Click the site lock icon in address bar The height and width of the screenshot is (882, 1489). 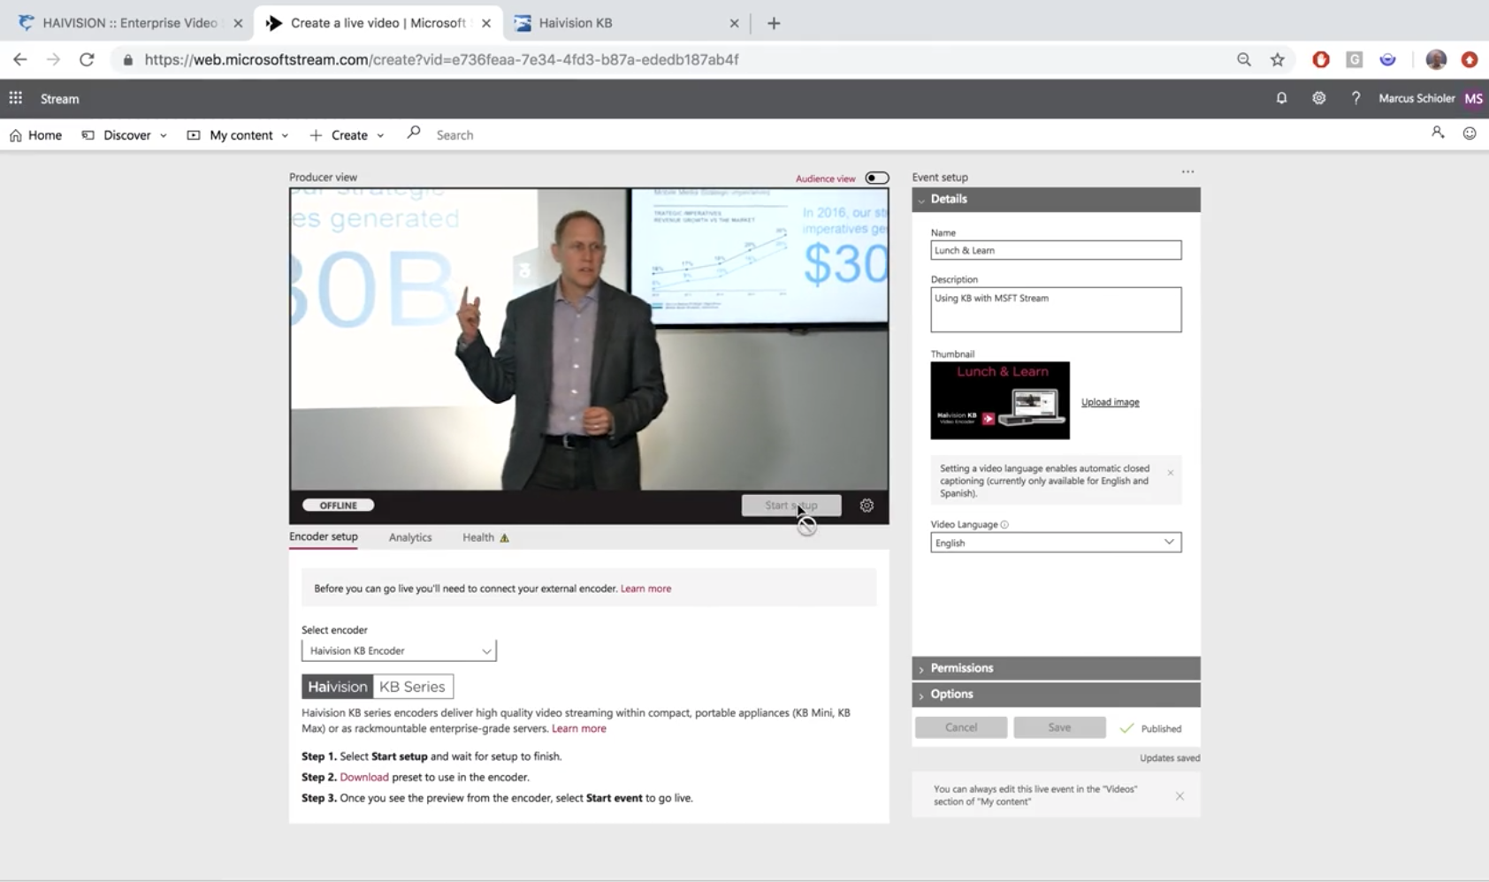pyautogui.click(x=128, y=59)
